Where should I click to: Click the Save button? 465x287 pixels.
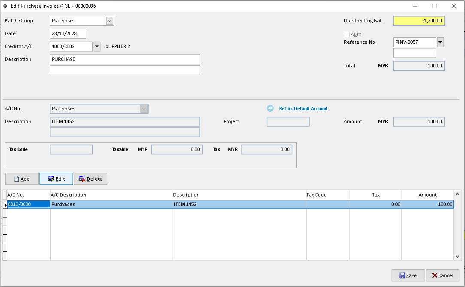(x=408, y=275)
